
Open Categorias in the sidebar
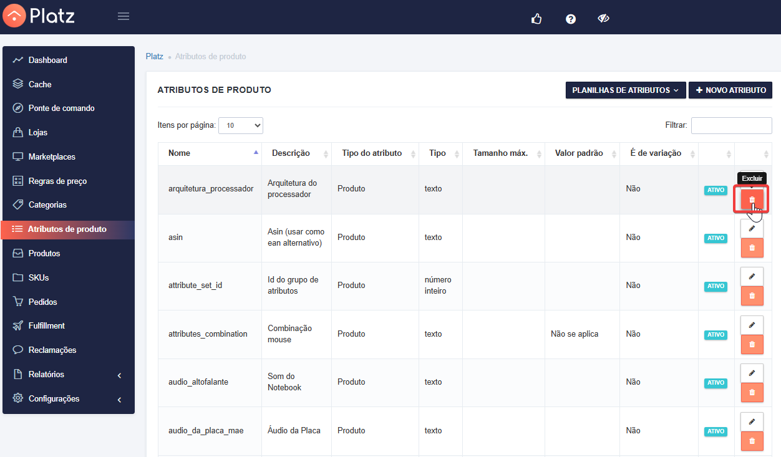pos(69,204)
